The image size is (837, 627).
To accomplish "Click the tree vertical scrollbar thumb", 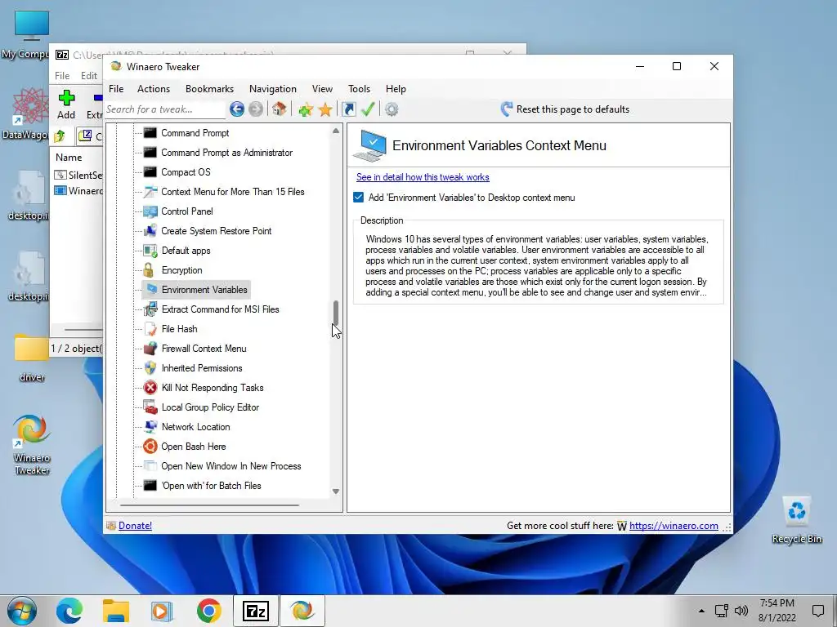I will 336,313.
